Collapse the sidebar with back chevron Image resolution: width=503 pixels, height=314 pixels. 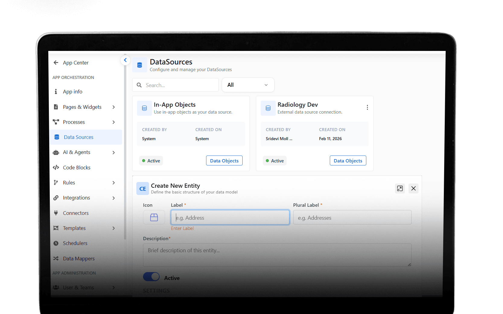coord(125,60)
